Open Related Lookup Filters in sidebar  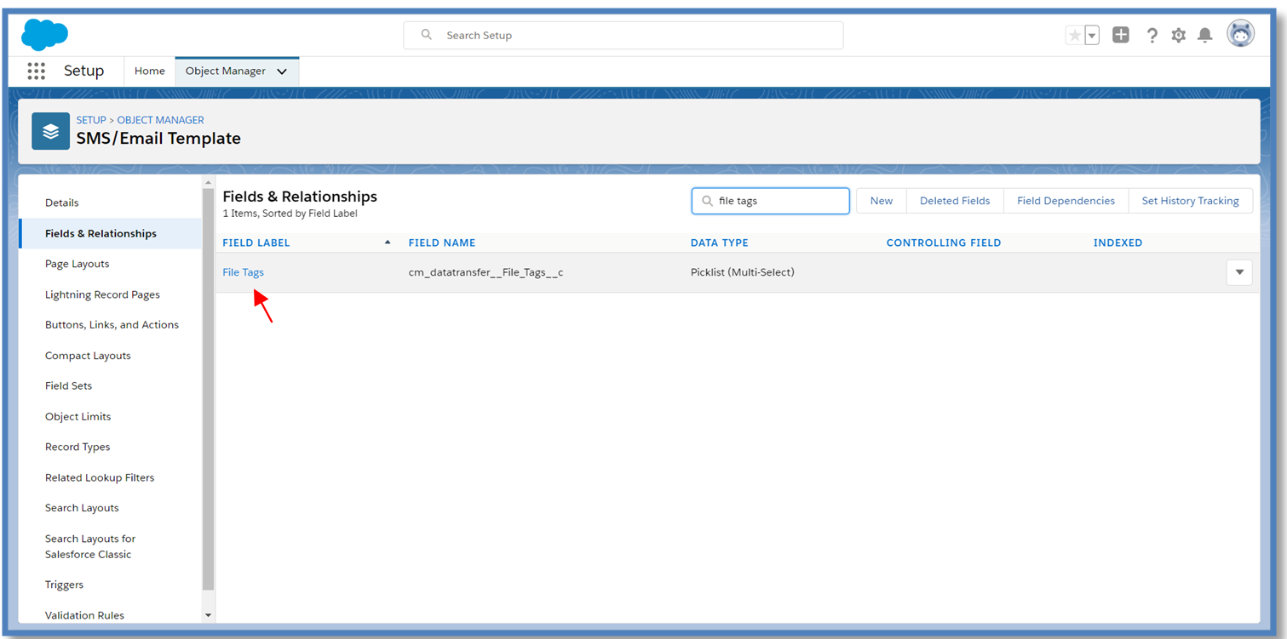point(100,477)
